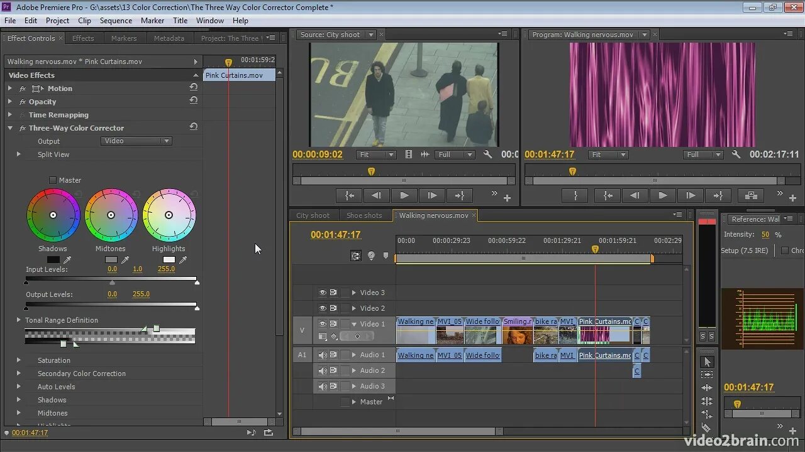805x452 pixels.
Task: Reset the Three-Way Color Corrector effect
Action: point(194,127)
